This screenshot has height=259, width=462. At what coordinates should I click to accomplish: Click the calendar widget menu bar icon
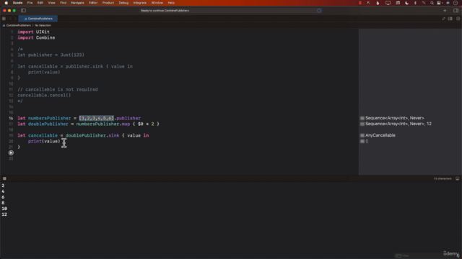tap(398, 3)
